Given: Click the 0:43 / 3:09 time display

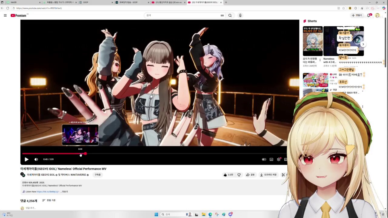Looking at the screenshot, I should click(48, 159).
